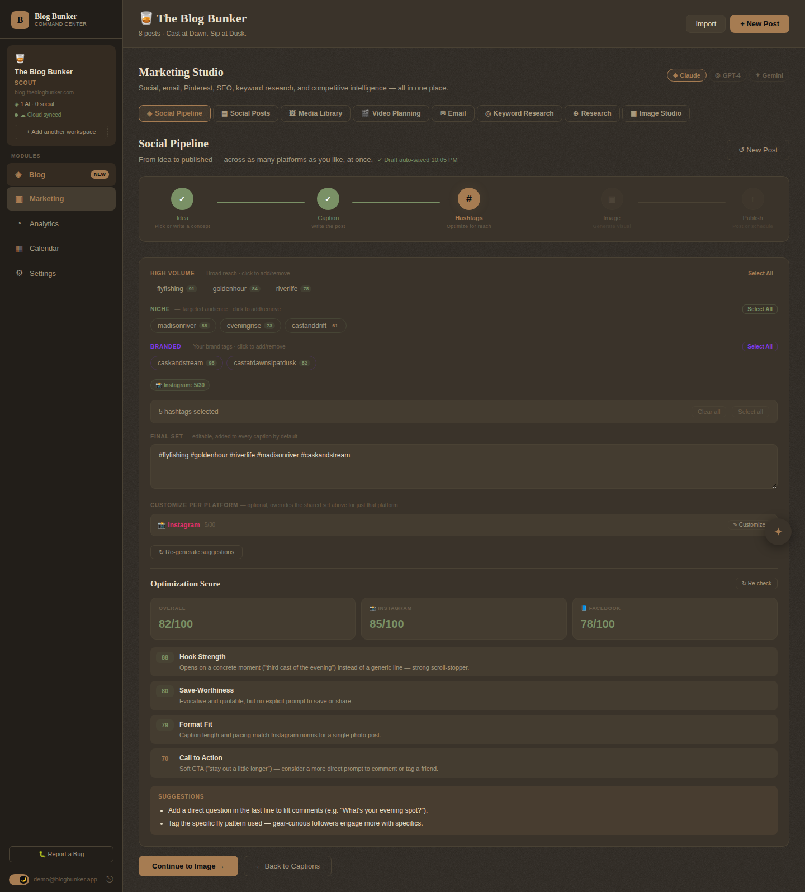This screenshot has width=805, height=892.
Task: Switch to the Email tab
Action: [x=453, y=113]
